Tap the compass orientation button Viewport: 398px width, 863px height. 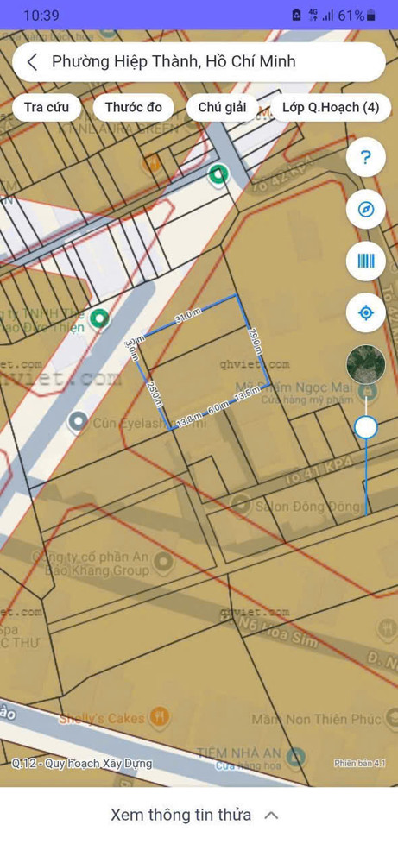tap(365, 210)
